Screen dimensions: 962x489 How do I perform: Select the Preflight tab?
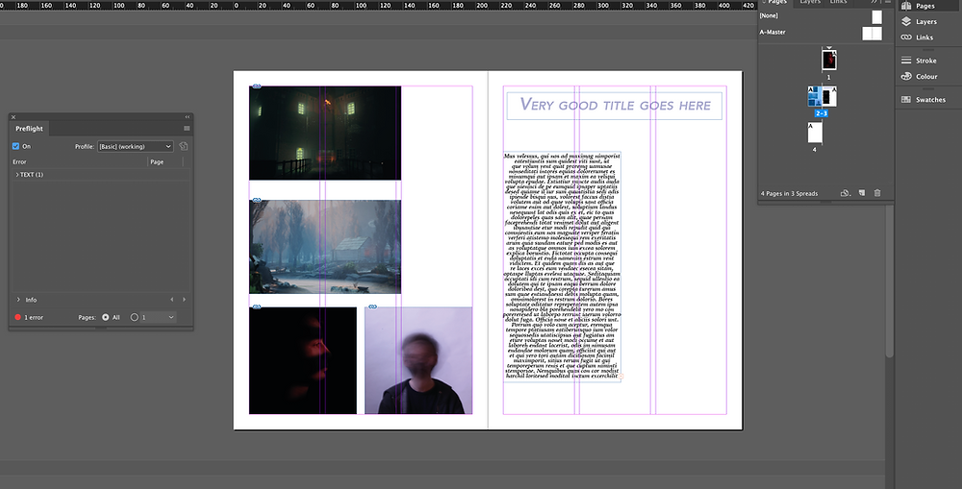tap(30, 129)
